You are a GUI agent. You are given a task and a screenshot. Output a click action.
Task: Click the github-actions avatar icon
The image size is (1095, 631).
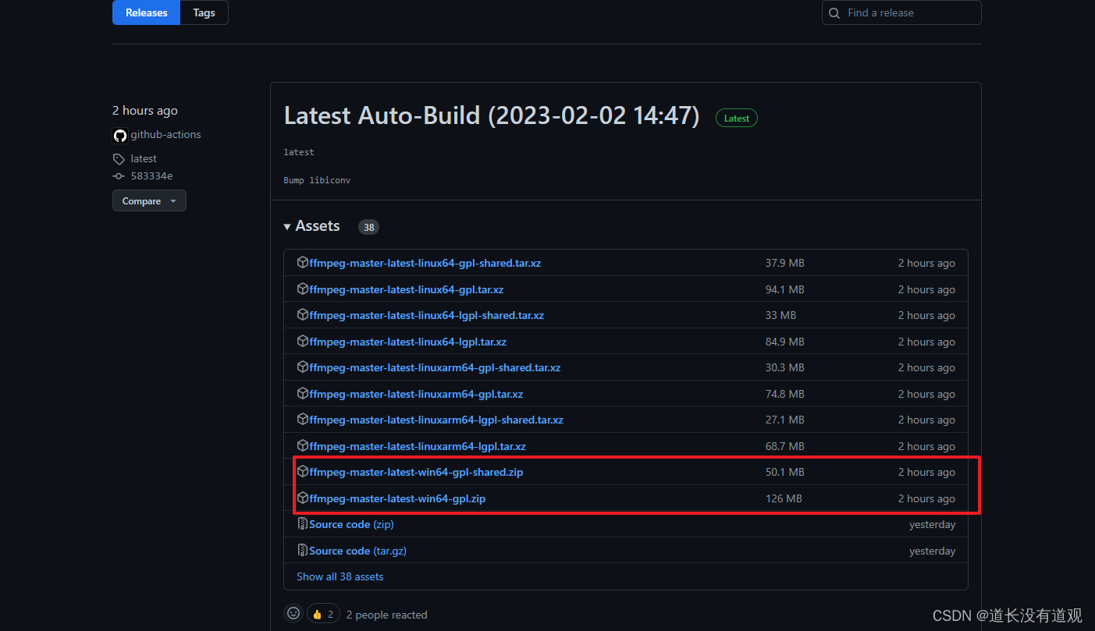tap(119, 135)
